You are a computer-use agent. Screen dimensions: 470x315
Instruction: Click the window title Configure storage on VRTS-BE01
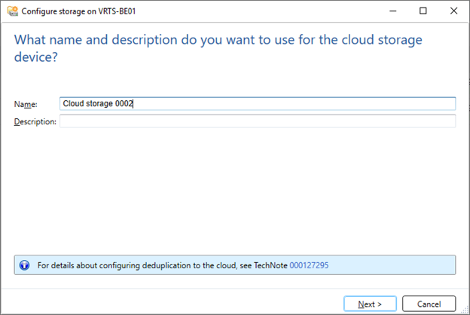(x=78, y=11)
